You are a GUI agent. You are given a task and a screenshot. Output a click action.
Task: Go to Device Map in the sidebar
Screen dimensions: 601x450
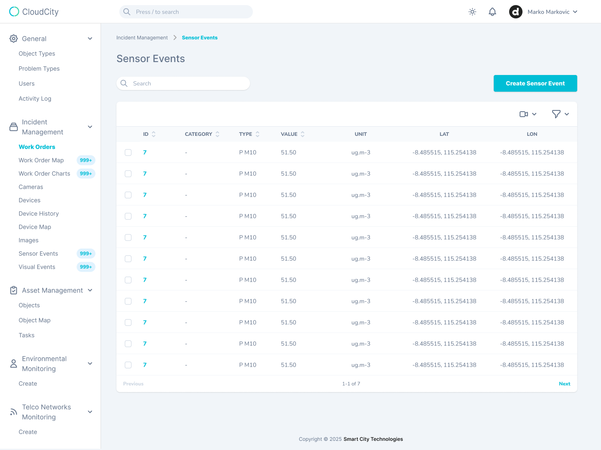coord(35,227)
